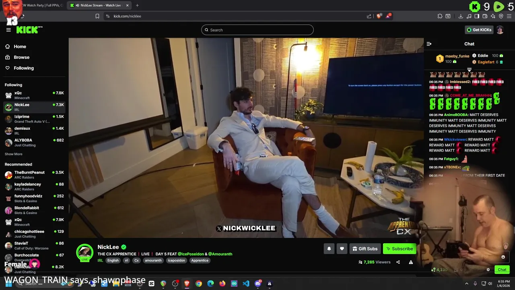This screenshot has width=515, height=290.
Task: Click the Gift Subs button
Action: (x=365, y=249)
